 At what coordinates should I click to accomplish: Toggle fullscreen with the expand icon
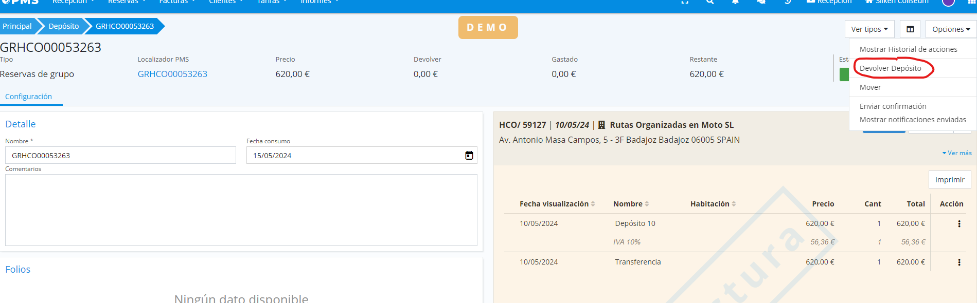tap(685, 2)
